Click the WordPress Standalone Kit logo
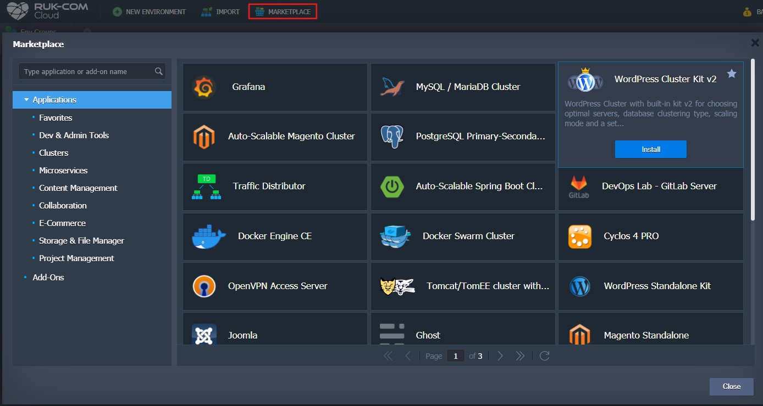Screen dimensions: 763x406 580,286
